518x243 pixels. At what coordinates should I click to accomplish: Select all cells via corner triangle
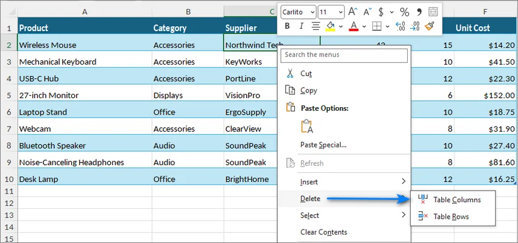point(11,13)
